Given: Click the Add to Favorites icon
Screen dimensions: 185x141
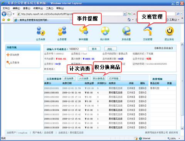Looking at the screenshot, I should point(8,20).
